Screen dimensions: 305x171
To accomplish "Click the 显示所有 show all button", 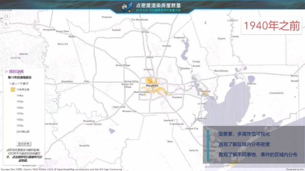I will [24, 144].
